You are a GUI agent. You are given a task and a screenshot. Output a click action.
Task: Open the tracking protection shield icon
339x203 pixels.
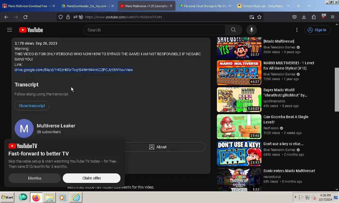coord(61,17)
